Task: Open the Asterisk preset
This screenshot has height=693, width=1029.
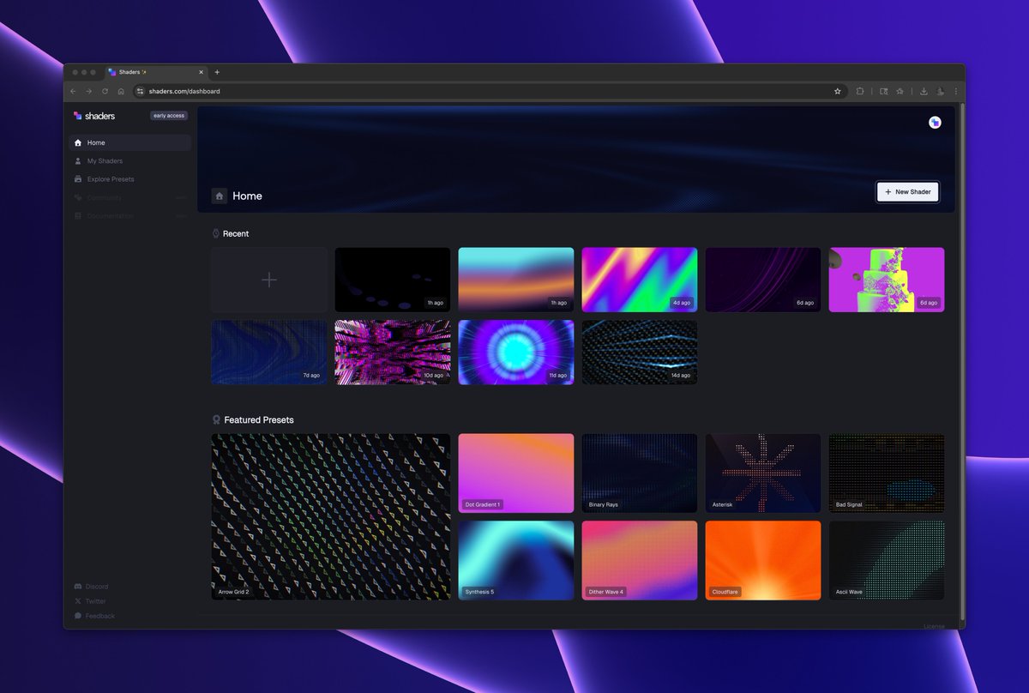Action: point(763,473)
